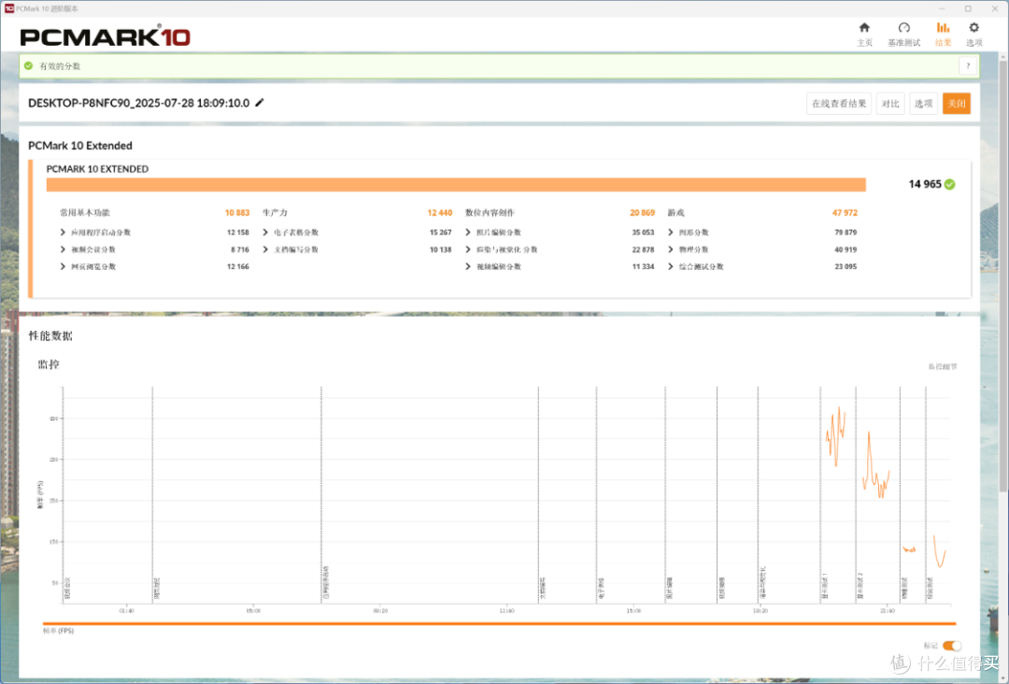The width and height of the screenshot is (1009, 684).
Task: Click the 对比 compare button
Action: [890, 104]
